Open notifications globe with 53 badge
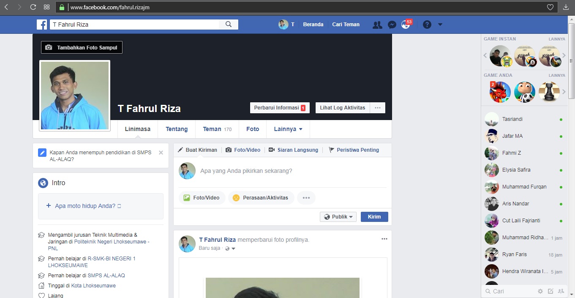Image resolution: width=575 pixels, height=298 pixels. tap(406, 25)
